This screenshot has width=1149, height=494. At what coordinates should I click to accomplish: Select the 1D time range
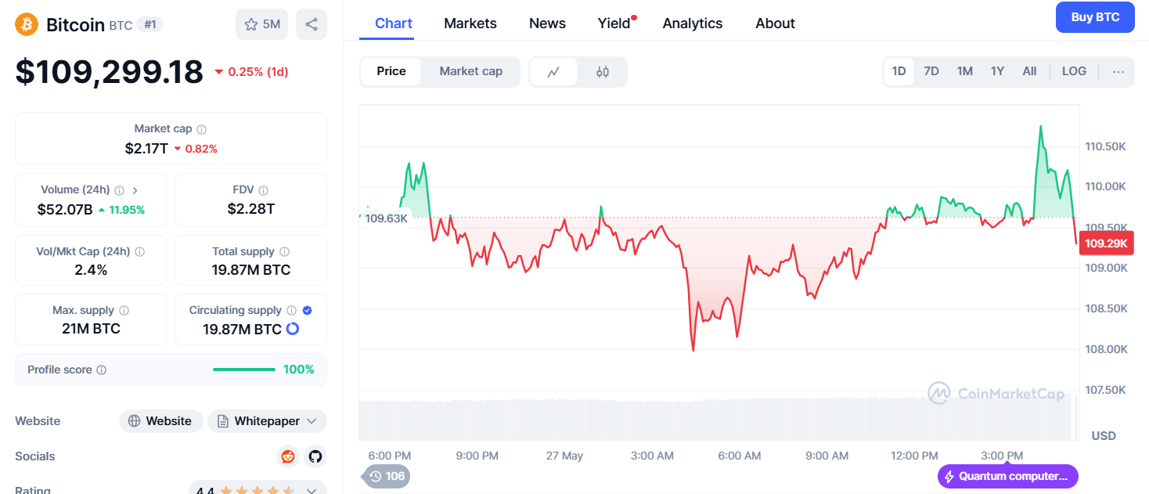pos(899,71)
